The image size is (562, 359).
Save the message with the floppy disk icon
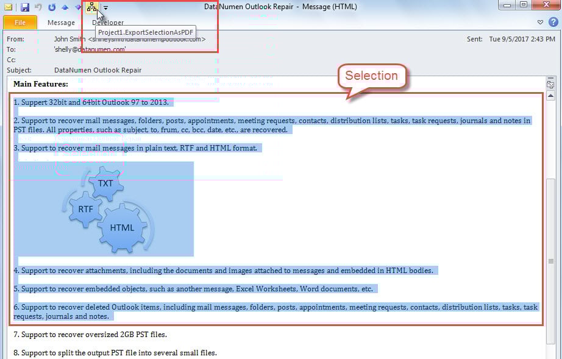[25, 7]
